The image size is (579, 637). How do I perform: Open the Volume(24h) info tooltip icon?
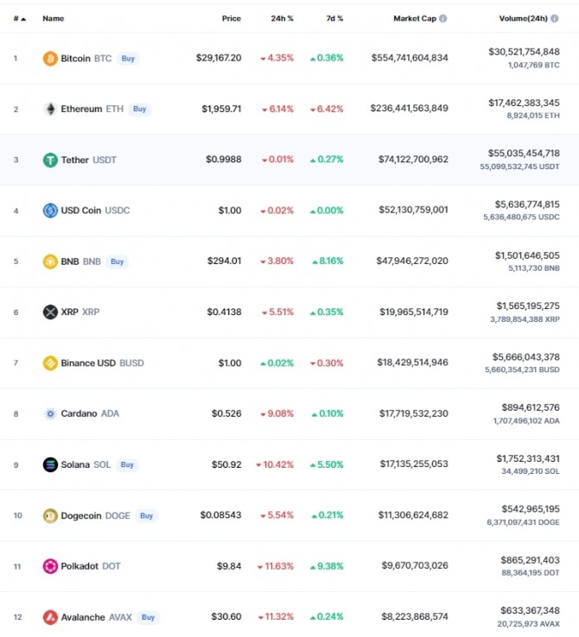coord(554,18)
